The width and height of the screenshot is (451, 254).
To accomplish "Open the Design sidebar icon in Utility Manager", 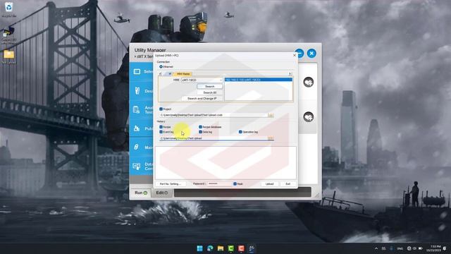I will point(137,91).
